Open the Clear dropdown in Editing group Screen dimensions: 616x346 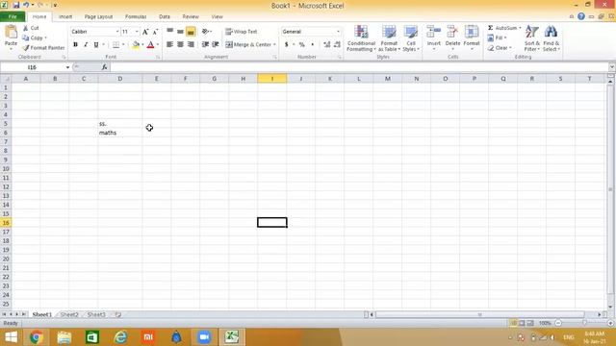(500, 48)
